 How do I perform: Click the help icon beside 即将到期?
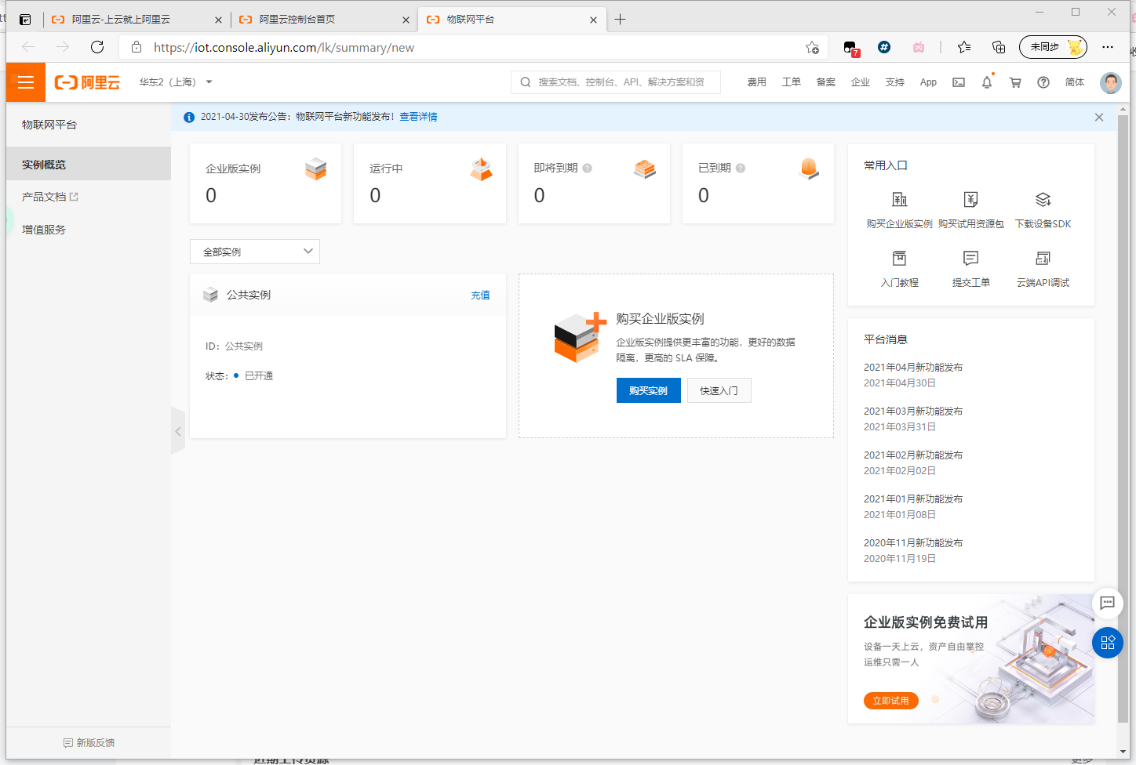[x=588, y=168]
